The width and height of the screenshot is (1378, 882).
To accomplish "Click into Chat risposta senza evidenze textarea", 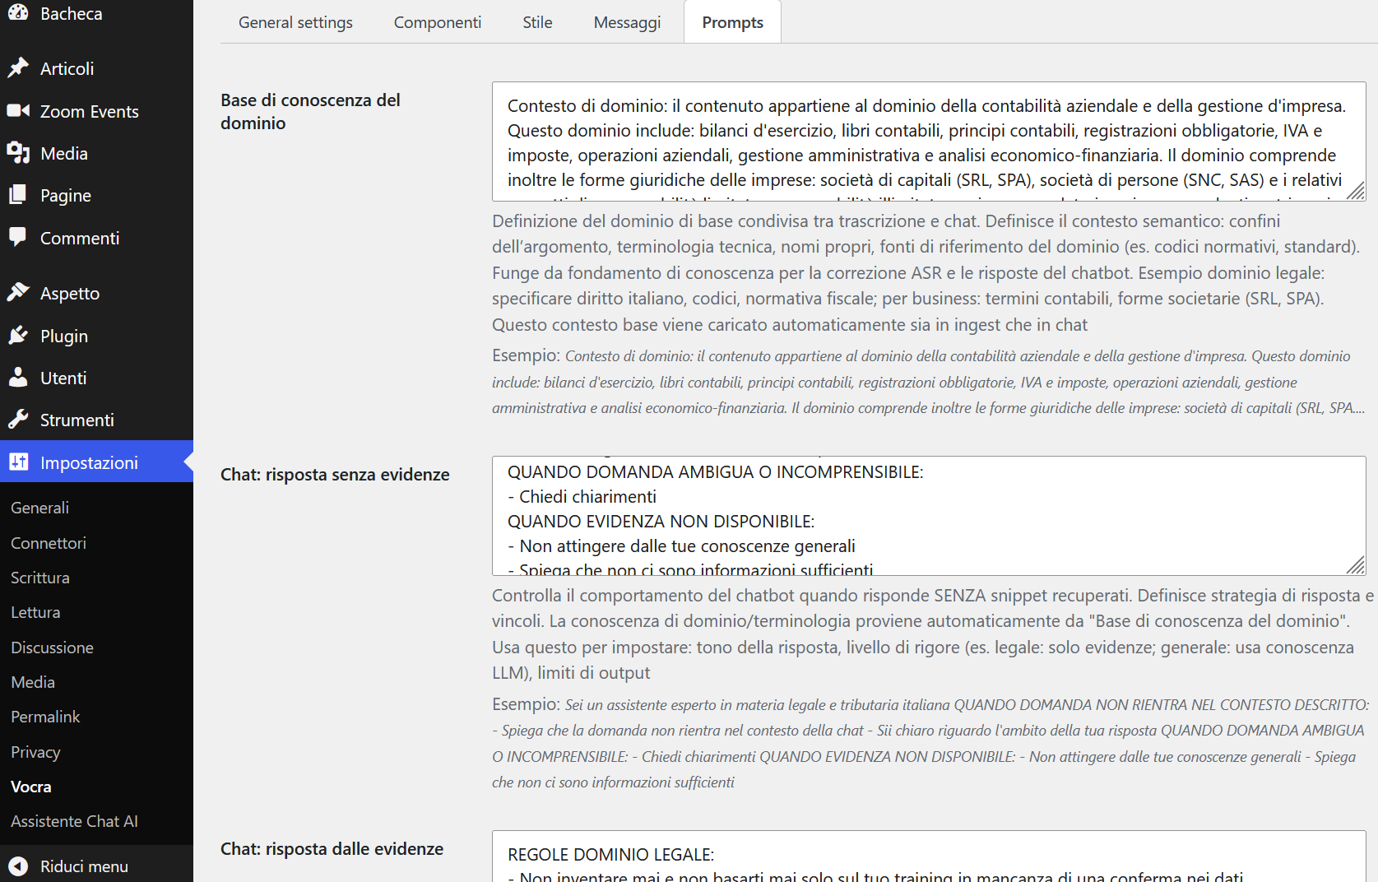I will 929,516.
